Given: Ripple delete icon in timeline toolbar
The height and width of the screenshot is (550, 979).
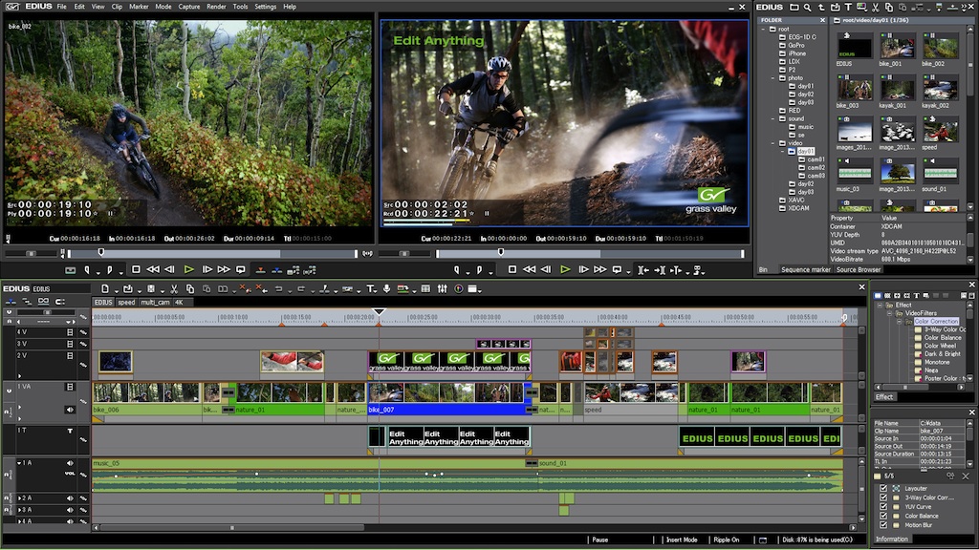Looking at the screenshot, I should click(262, 288).
